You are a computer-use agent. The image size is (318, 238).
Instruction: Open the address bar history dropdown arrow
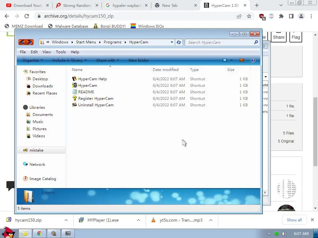coord(172,42)
